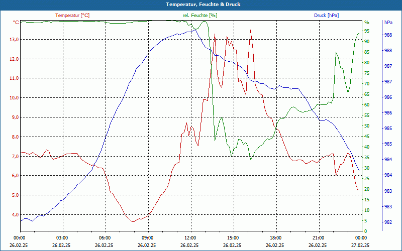The height and width of the screenshot is (251, 402).
Task: Click the '27.02.25' date label
Action: pyautogui.click(x=361, y=245)
